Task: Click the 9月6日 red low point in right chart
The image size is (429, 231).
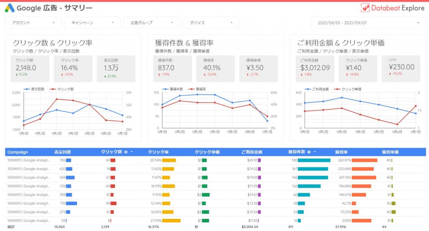Action: (397, 124)
